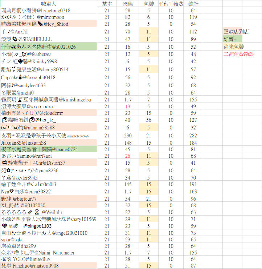Click total 87 in @matsuri0908 row
262x269 pixels.
193,266
